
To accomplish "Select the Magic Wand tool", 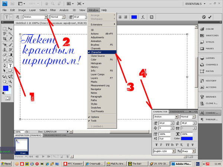I will click(10, 34).
